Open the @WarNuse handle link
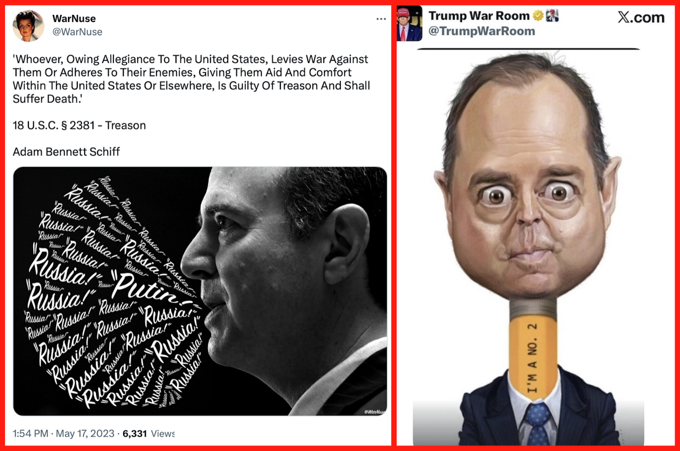Image resolution: width=680 pixels, height=451 pixels. (77, 32)
